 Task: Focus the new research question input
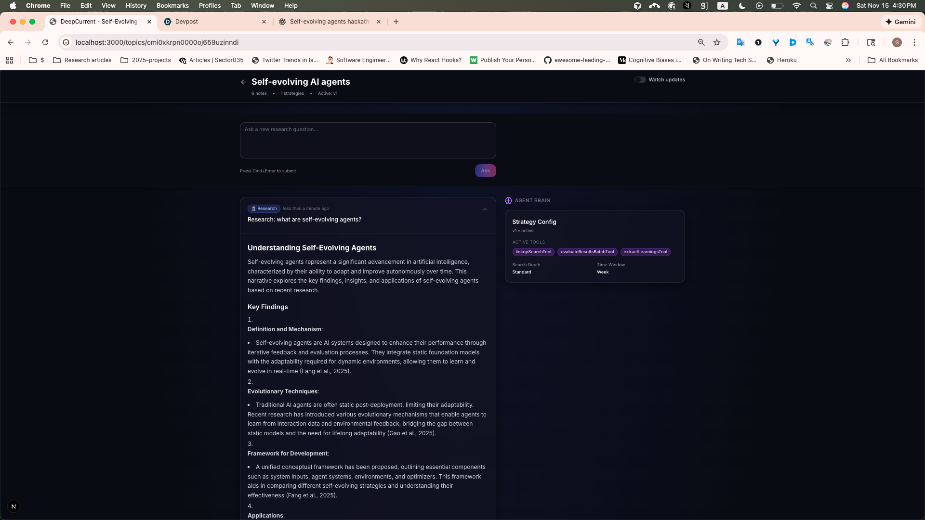click(368, 140)
